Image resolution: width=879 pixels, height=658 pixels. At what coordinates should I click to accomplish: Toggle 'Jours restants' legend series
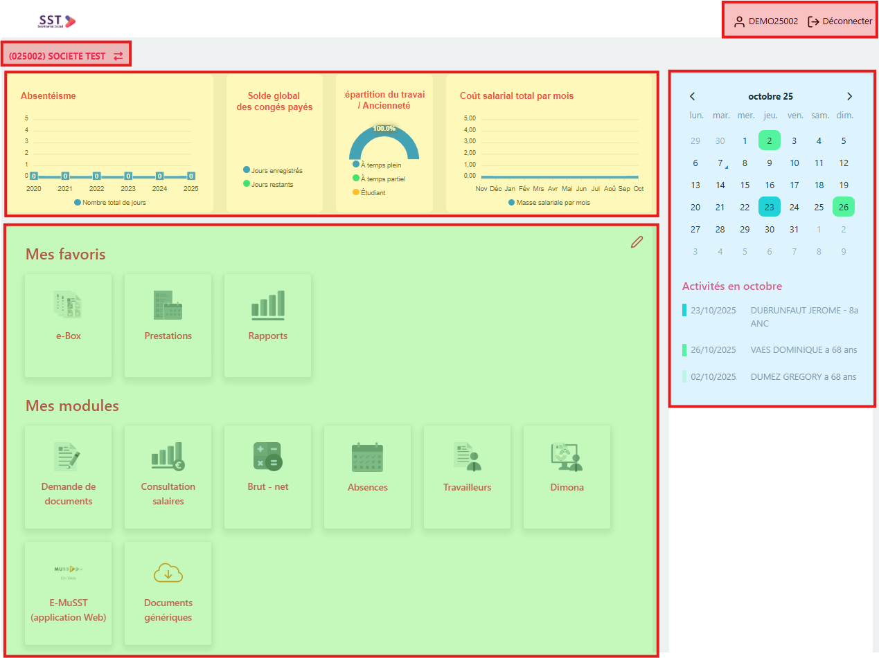click(272, 185)
